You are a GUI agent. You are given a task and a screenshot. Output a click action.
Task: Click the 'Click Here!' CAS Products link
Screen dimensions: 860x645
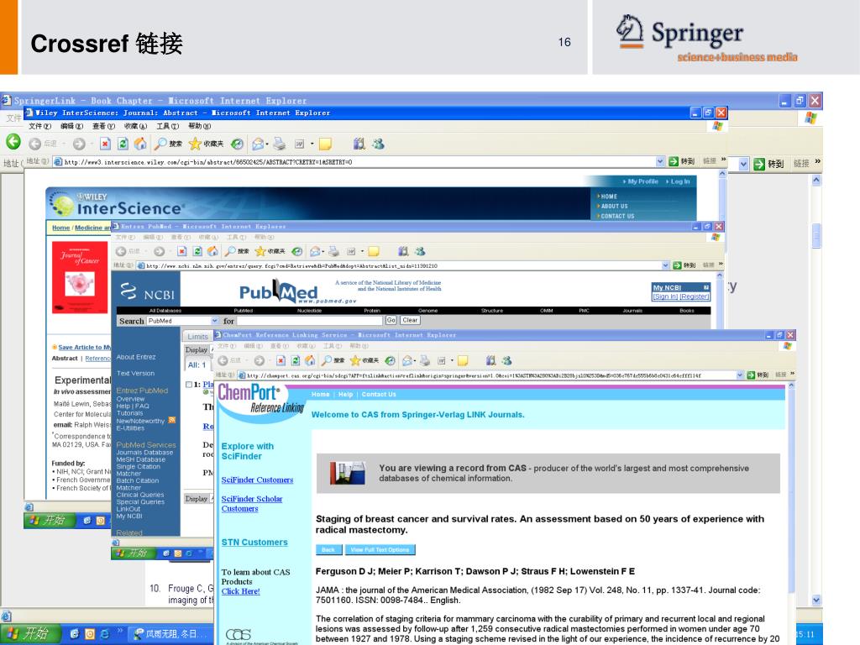(x=241, y=591)
